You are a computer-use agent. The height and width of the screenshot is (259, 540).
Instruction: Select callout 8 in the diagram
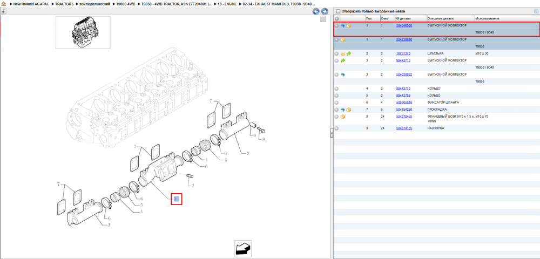[264, 139]
